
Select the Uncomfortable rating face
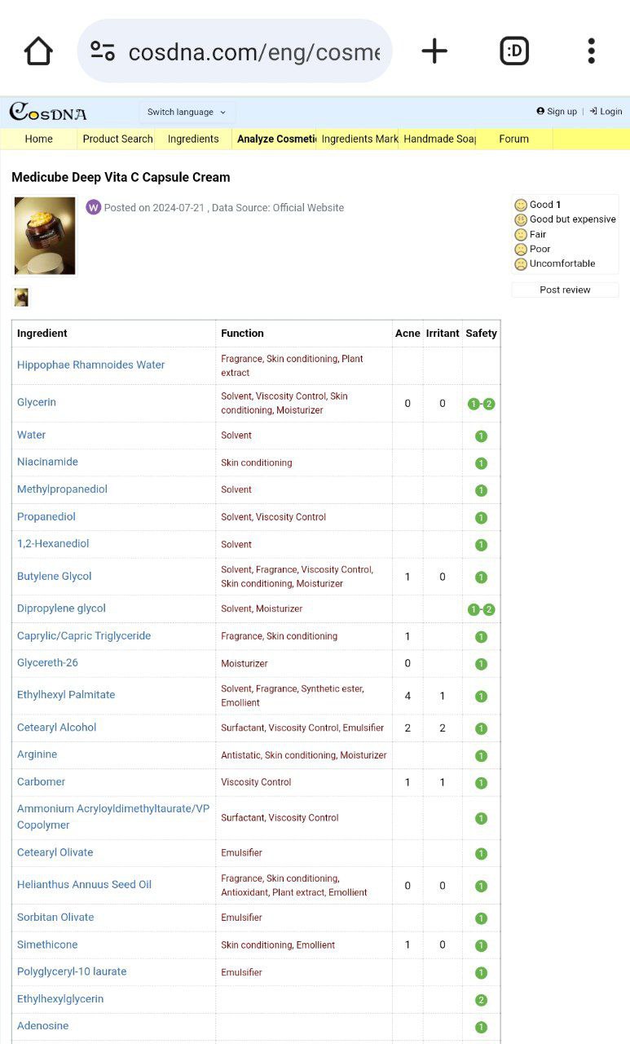pyautogui.click(x=521, y=263)
